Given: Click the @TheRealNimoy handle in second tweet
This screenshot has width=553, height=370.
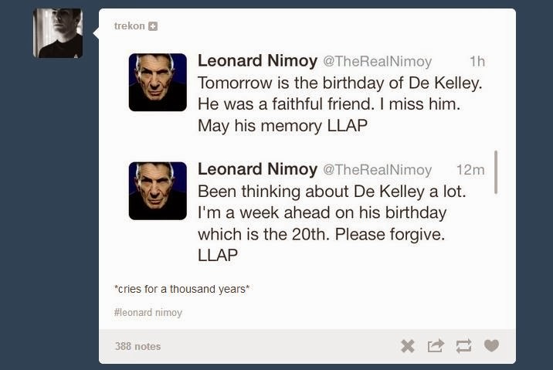Looking at the screenshot, I should (x=377, y=169).
